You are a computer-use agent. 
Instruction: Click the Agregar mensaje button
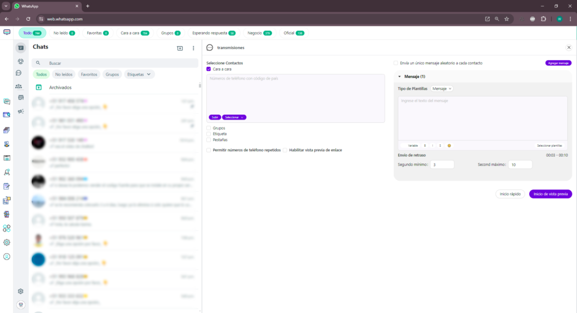pos(558,63)
